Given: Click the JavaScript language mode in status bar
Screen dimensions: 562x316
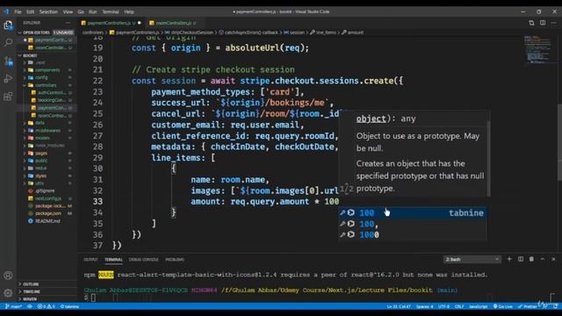Looking at the screenshot, I should point(478,306).
